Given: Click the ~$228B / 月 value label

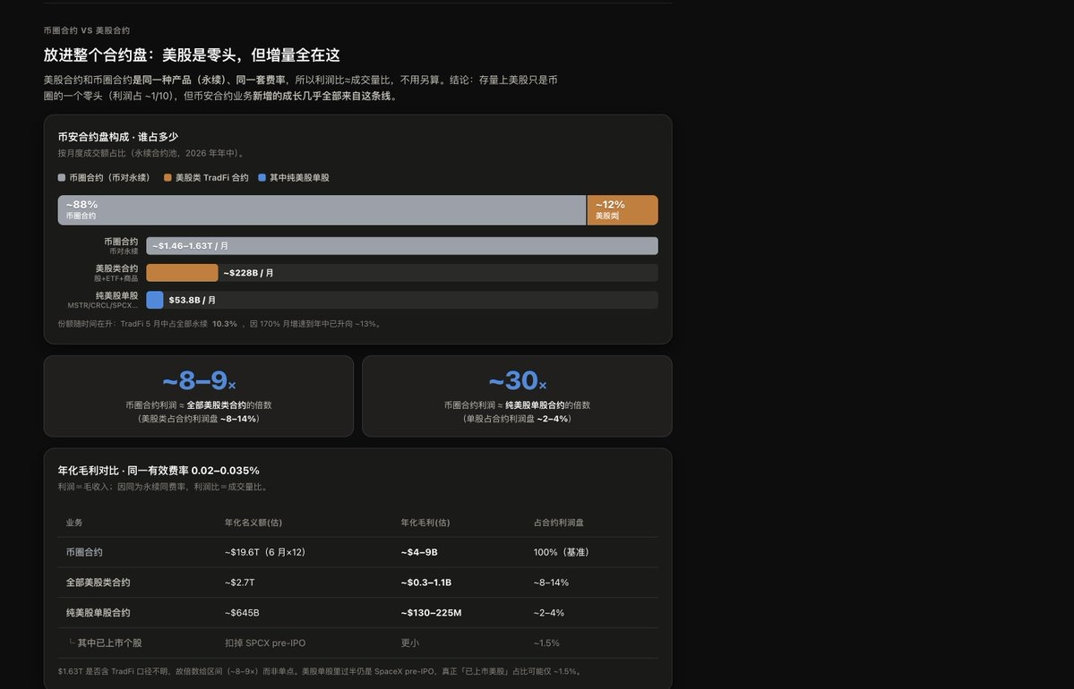Looking at the screenshot, I should tap(249, 273).
